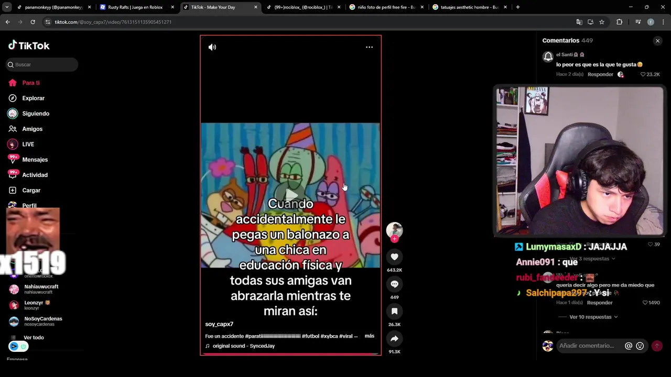Seek using the video progress bar

pos(290,354)
